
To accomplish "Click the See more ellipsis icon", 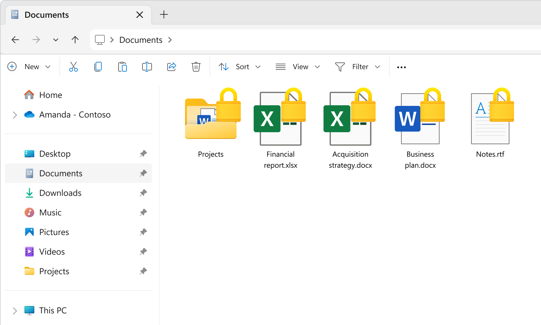I will tap(401, 67).
